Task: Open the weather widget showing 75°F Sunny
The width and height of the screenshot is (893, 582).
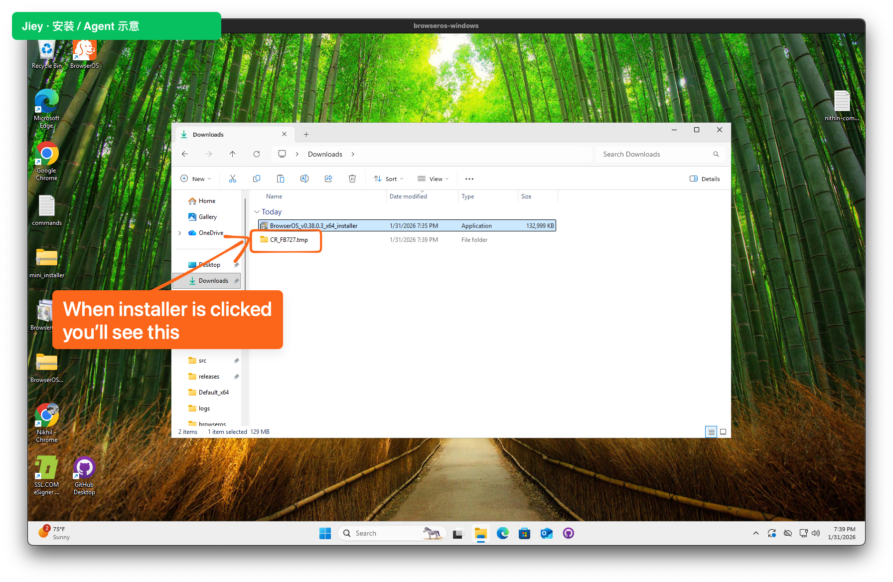Action: click(x=54, y=533)
